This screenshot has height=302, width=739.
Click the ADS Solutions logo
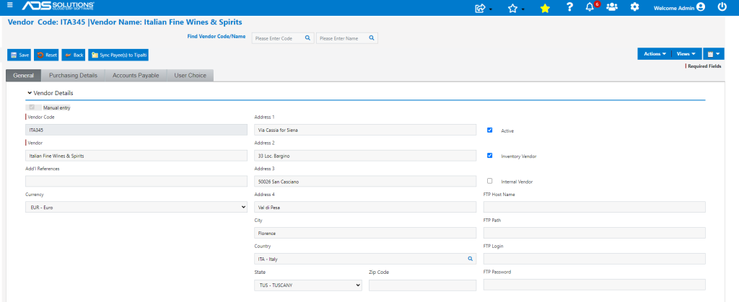point(58,6)
